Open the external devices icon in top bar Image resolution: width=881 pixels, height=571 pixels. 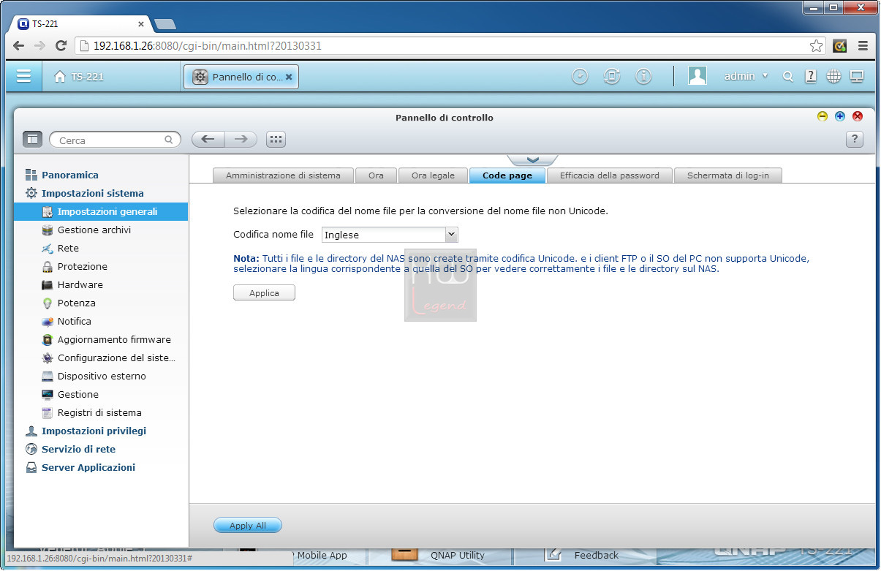[x=612, y=77]
